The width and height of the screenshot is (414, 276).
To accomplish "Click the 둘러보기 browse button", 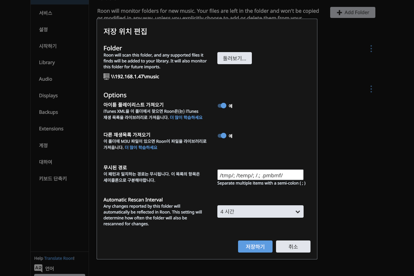I will 234,58.
